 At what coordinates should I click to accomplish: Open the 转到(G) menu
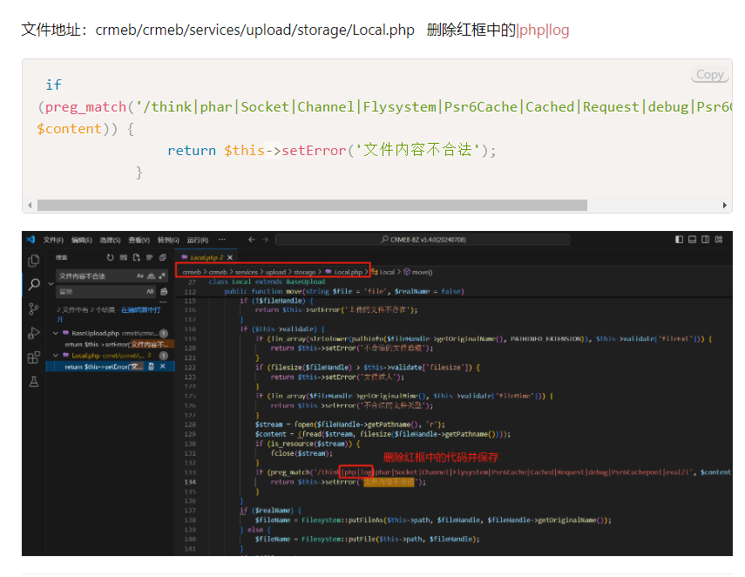click(x=168, y=240)
